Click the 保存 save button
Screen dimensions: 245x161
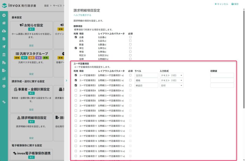pyautogui.click(x=235, y=4)
